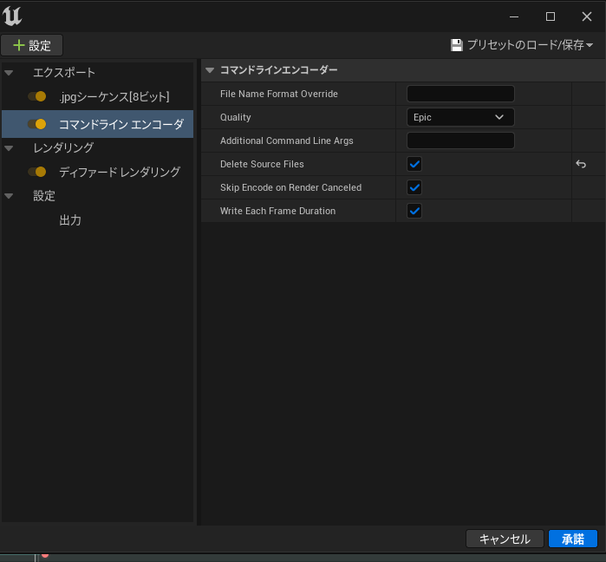This screenshot has height=562, width=606.
Task: Click the Additional Command Line Args field
Action: click(x=460, y=140)
